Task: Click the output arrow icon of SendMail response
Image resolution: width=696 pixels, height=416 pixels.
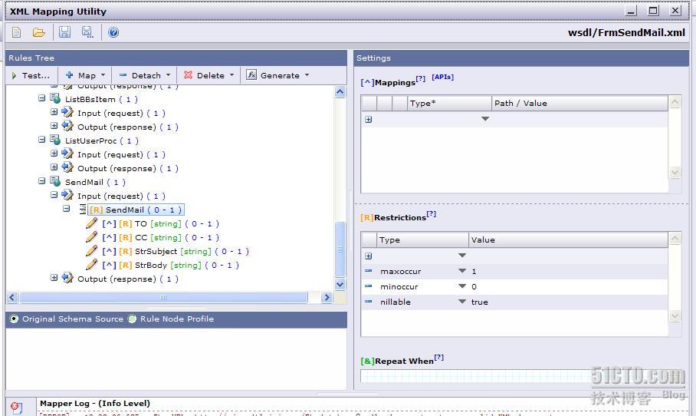Action: coord(67,278)
